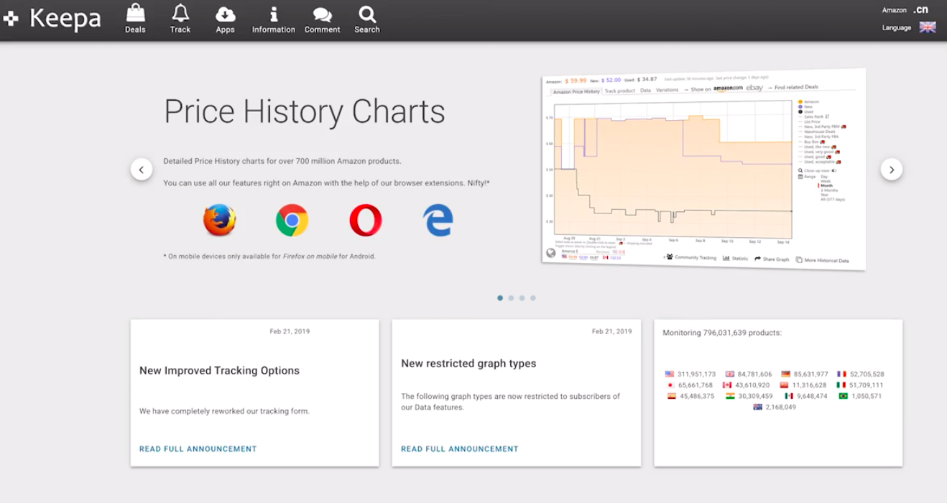This screenshot has height=503, width=947.
Task: Open the Deals shopping bag icon
Action: [x=135, y=14]
